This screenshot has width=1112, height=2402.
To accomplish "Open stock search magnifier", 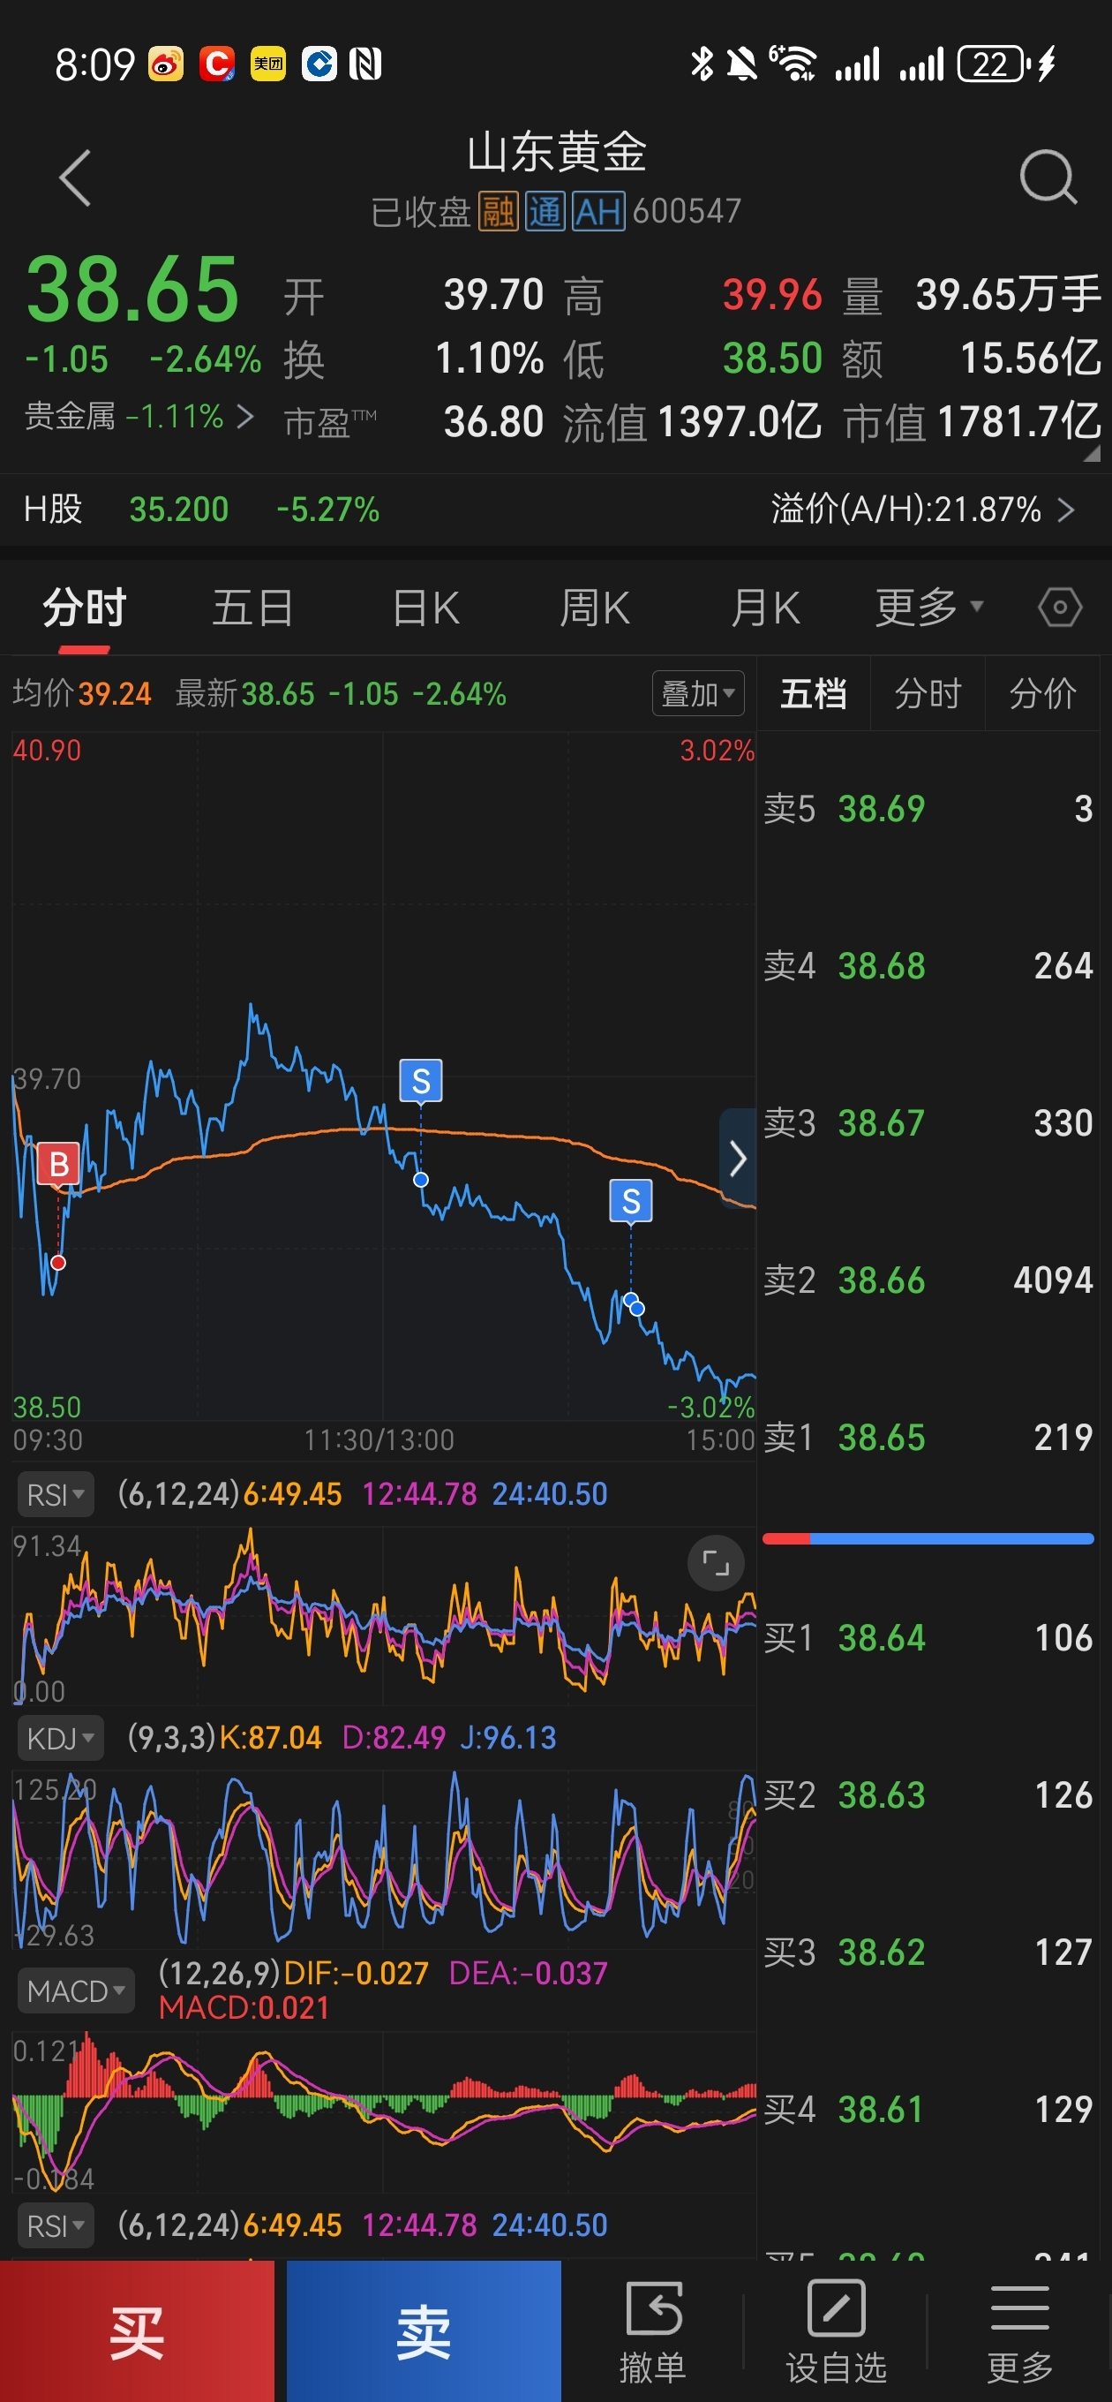I will pyautogui.click(x=1048, y=177).
